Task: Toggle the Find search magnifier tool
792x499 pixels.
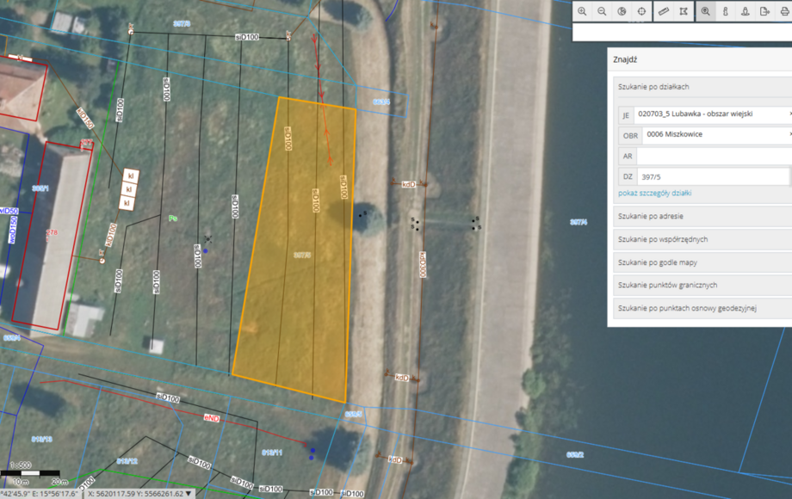Action: [706, 11]
